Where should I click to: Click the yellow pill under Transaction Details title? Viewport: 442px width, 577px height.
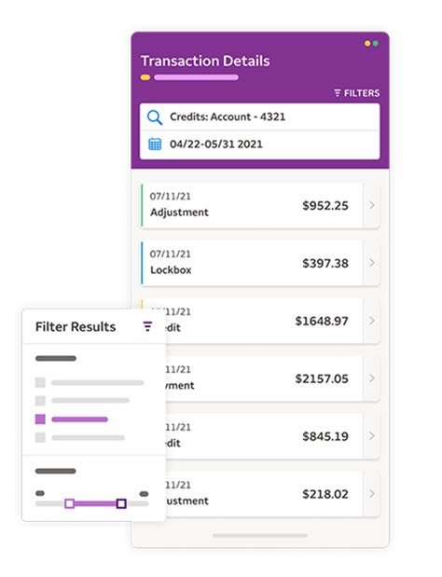(145, 77)
